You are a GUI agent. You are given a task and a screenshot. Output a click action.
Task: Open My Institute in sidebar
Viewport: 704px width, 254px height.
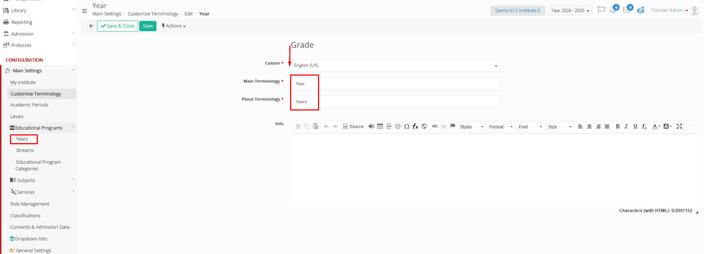pos(23,83)
